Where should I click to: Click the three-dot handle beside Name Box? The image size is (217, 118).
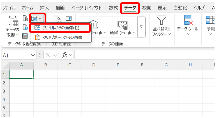point(40,55)
